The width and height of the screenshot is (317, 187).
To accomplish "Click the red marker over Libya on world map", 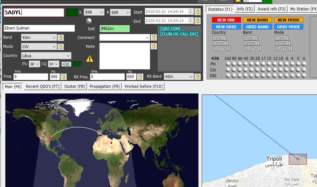I will (111, 143).
